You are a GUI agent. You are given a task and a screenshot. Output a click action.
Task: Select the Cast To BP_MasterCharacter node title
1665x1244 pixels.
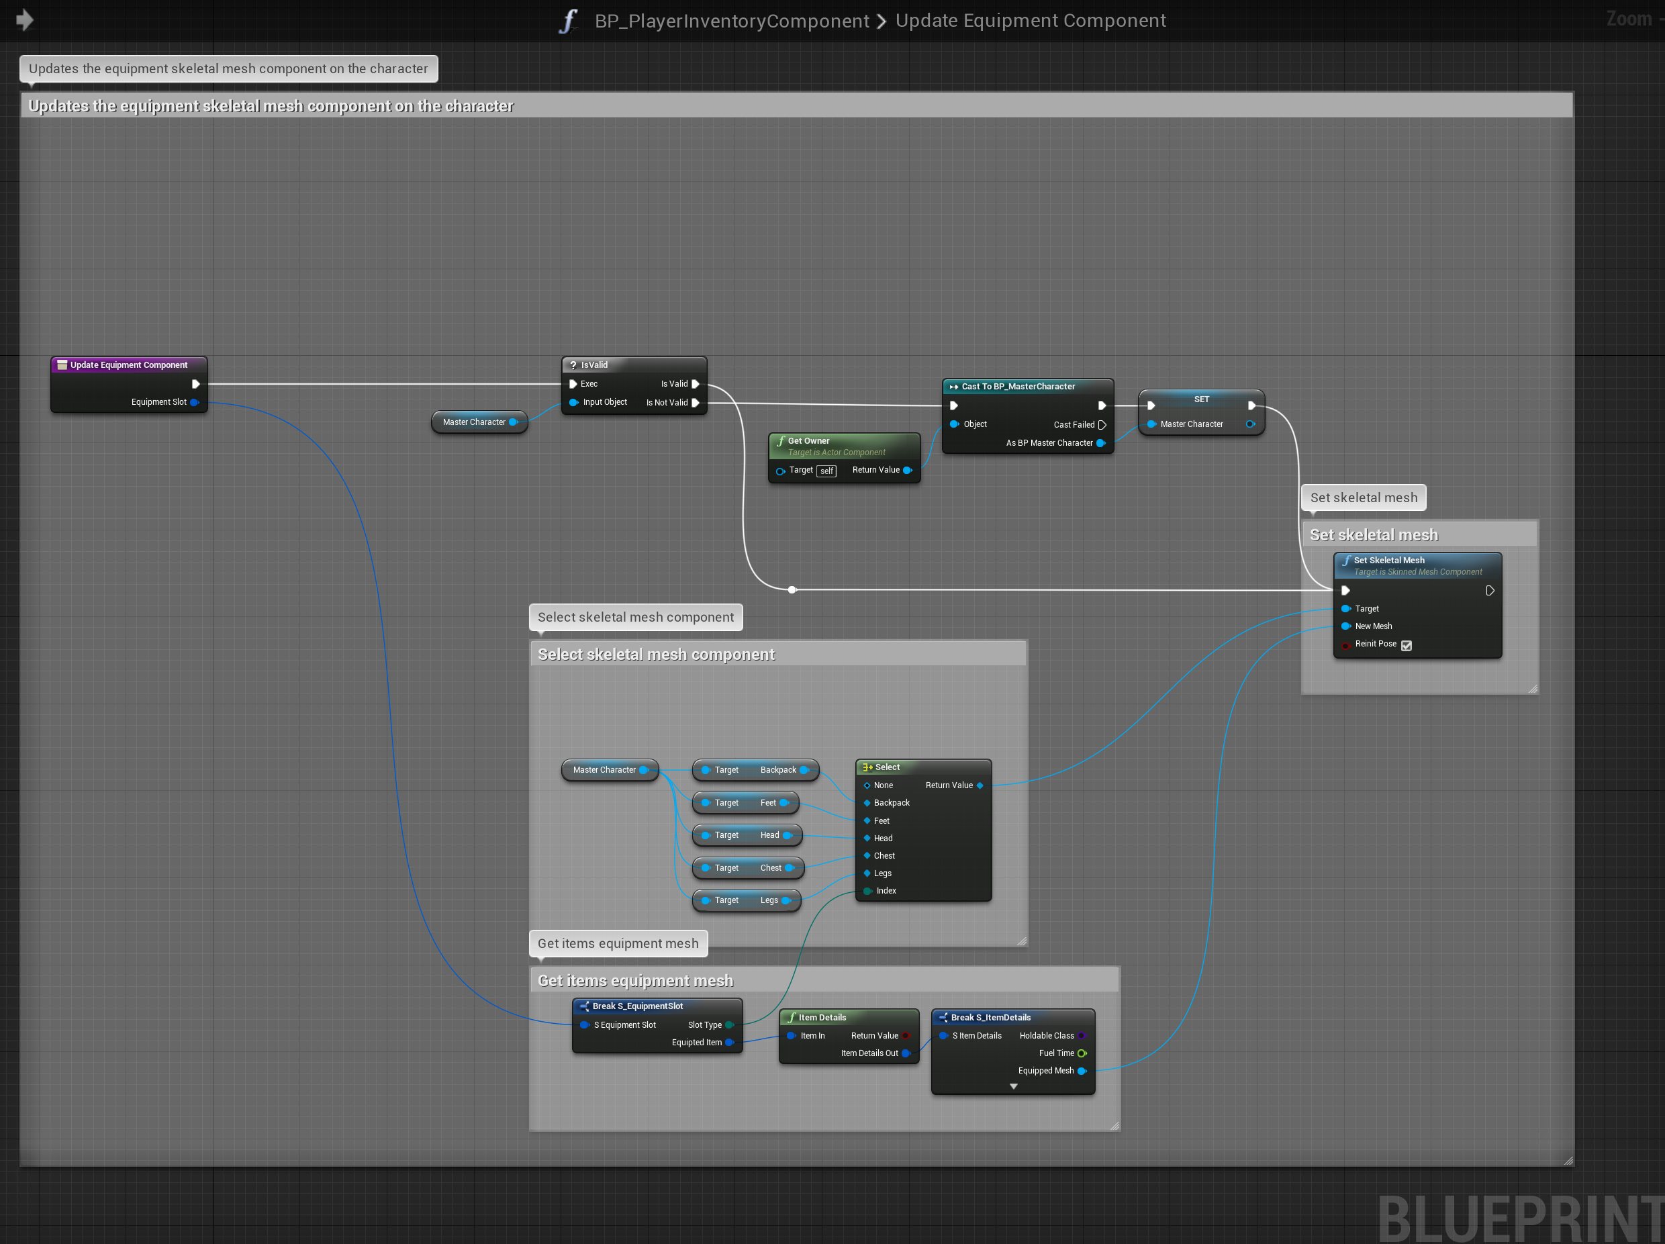1018,387
